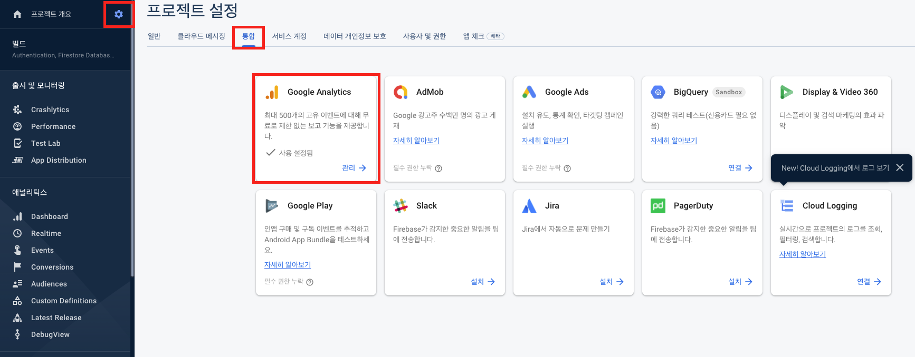915x357 pixels.
Task: Expand the 출시 및 모니터링 section header
Action: click(x=39, y=85)
